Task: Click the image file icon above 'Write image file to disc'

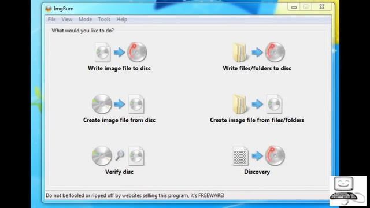Action: 103,52
